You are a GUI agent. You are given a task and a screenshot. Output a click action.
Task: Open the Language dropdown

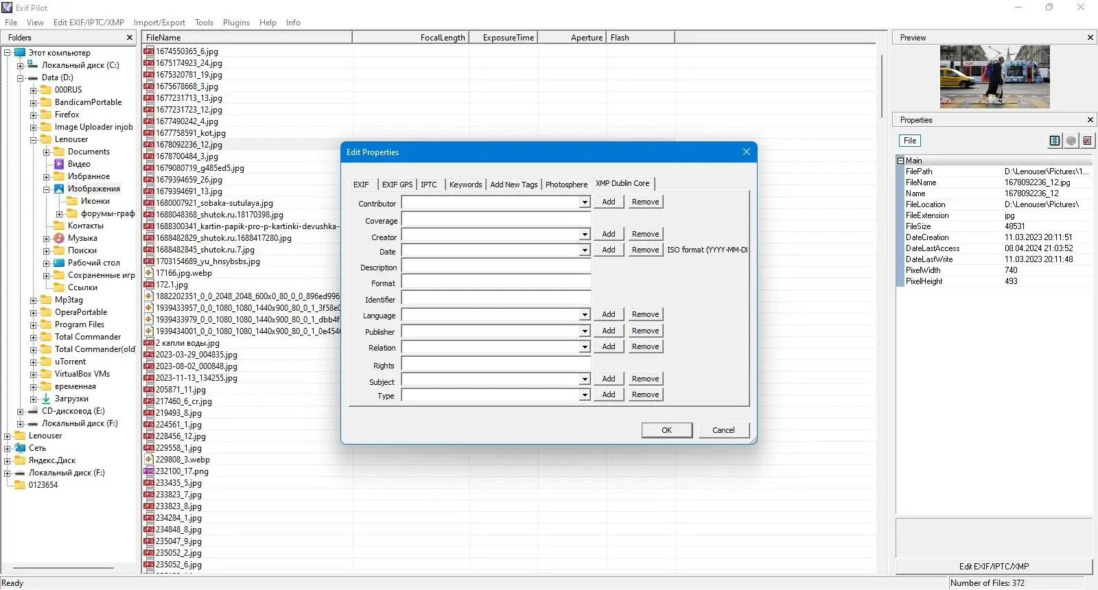click(585, 315)
